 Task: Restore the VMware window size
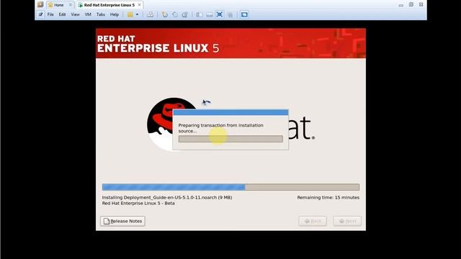[x=411, y=5]
